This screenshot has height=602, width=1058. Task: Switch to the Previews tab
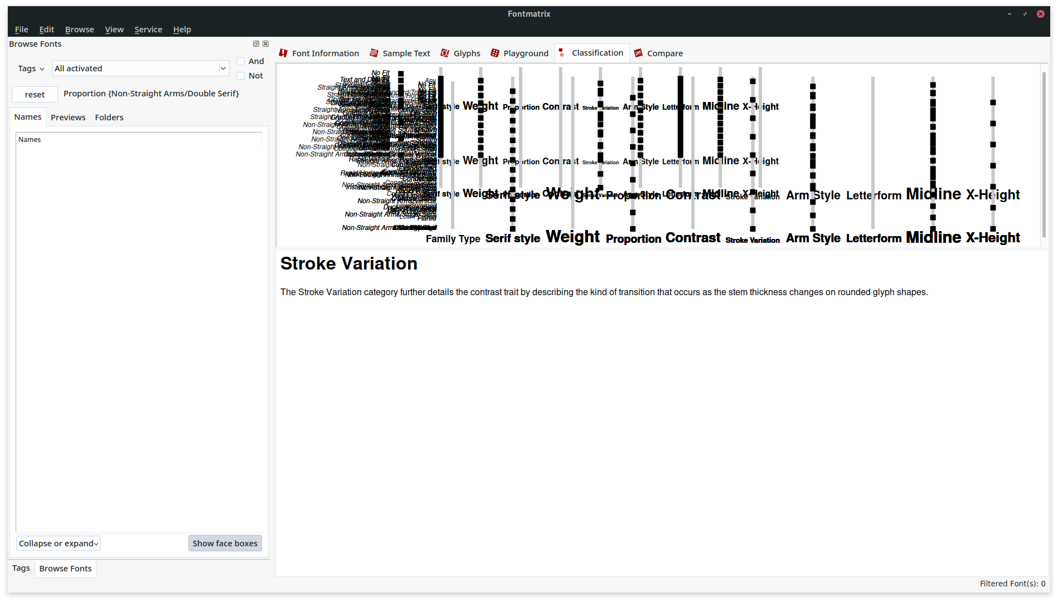[x=68, y=118]
